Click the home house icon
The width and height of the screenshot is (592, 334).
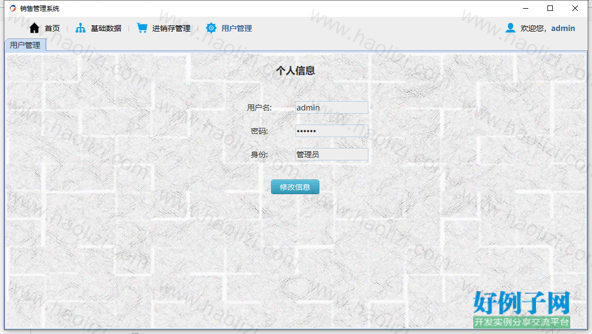(x=34, y=28)
